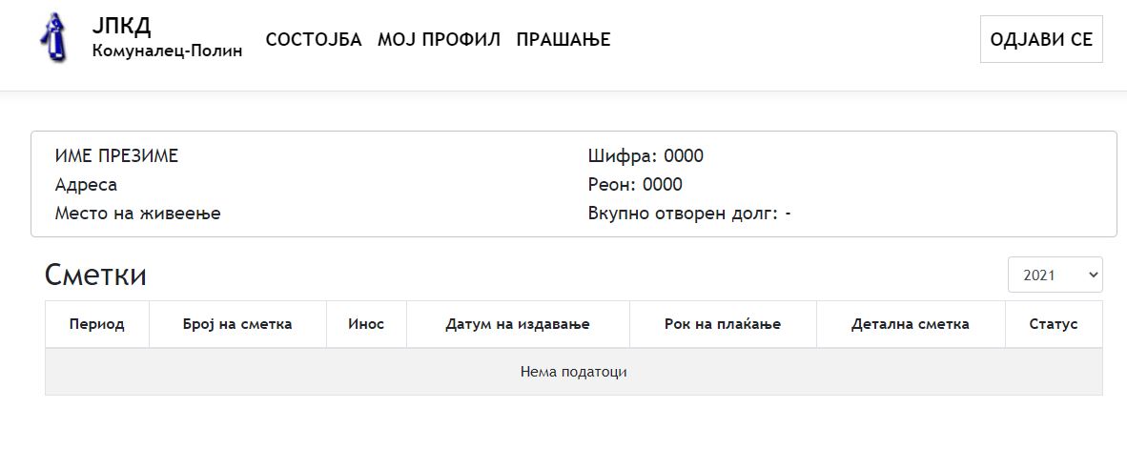Viewport: 1127px width, 469px height.
Task: Click the Статус column header
Action: click(1054, 324)
